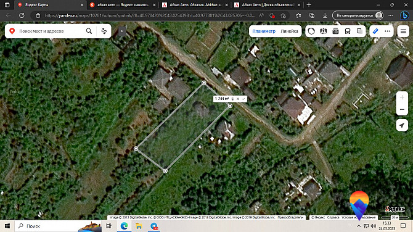Open Task View on the taskbar

point(108,226)
